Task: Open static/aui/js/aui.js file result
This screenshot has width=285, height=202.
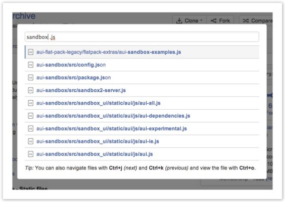Action: (142, 154)
